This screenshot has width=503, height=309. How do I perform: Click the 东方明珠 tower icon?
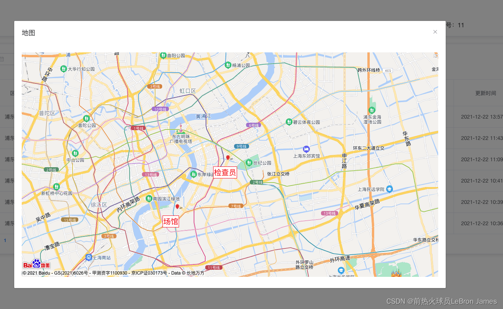[181, 129]
